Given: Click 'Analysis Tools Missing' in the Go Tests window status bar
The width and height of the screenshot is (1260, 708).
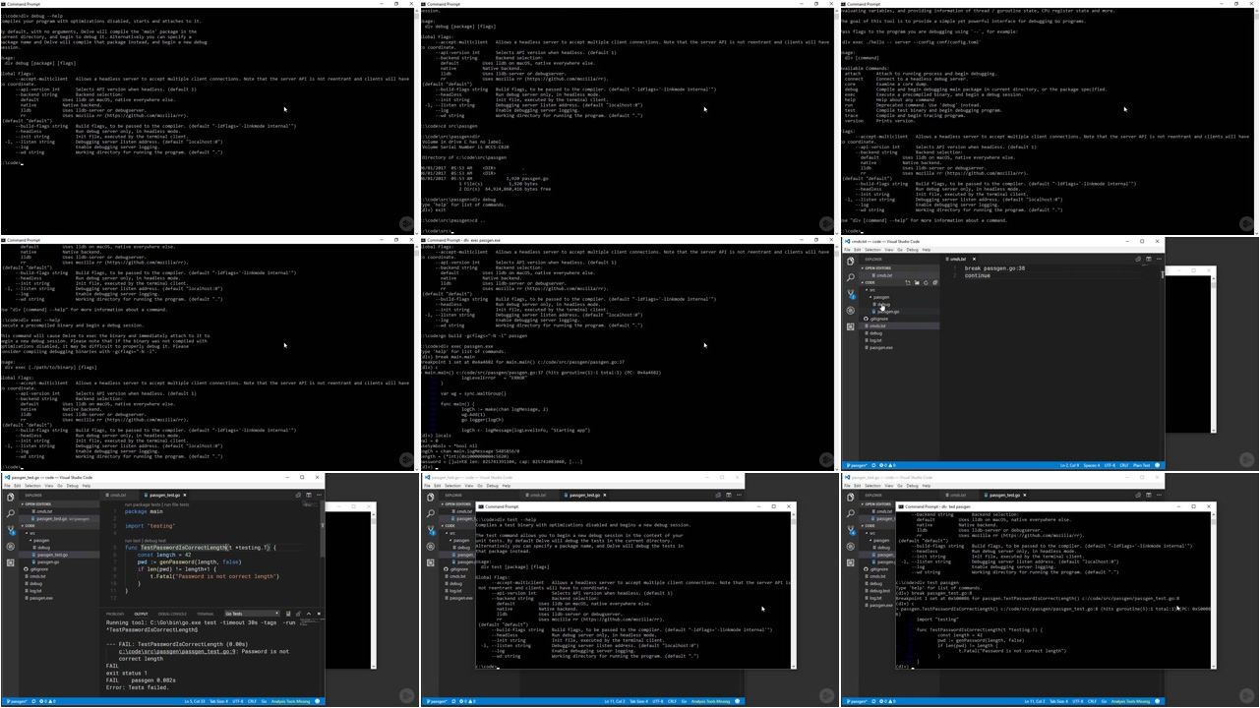Looking at the screenshot, I should [x=290, y=701].
